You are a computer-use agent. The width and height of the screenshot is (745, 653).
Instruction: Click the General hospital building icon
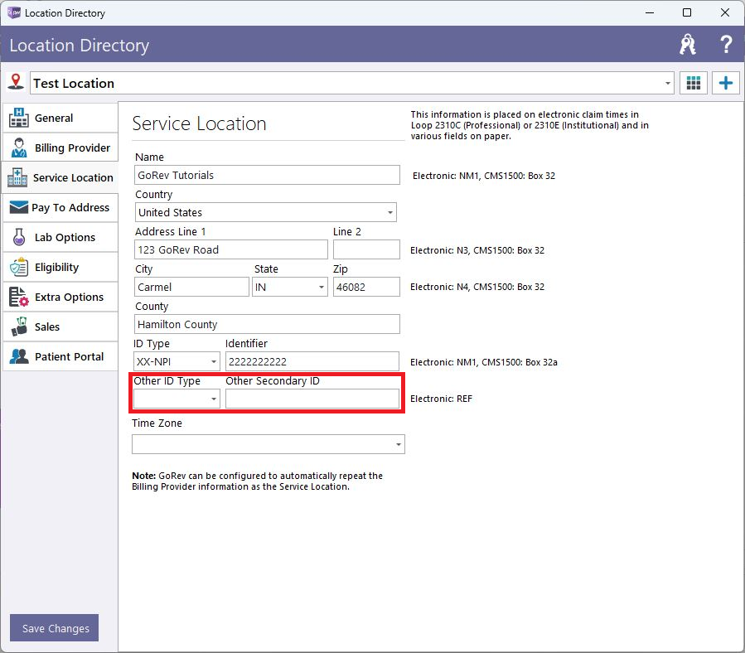[x=19, y=118]
